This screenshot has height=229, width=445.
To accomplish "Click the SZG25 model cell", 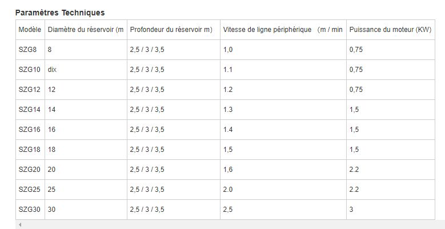I will (29, 190).
